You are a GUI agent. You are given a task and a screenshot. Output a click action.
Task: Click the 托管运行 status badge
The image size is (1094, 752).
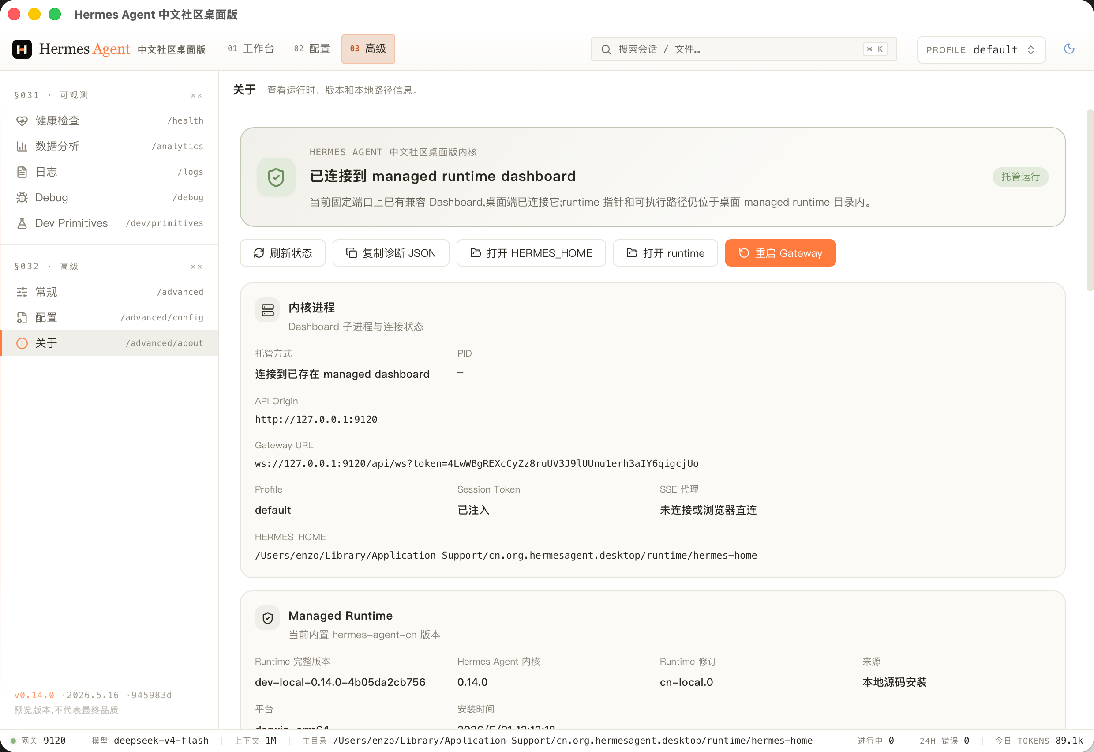tap(1020, 177)
